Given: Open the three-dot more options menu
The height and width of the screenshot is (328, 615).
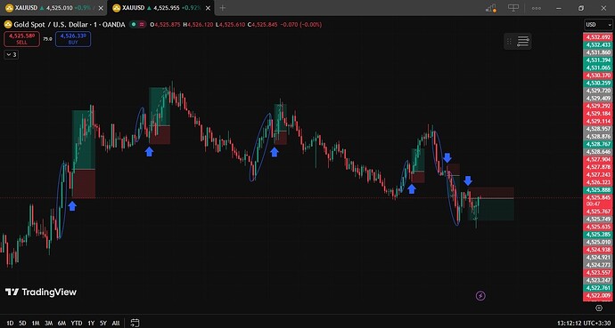Looking at the screenshot, I should pos(537,8).
